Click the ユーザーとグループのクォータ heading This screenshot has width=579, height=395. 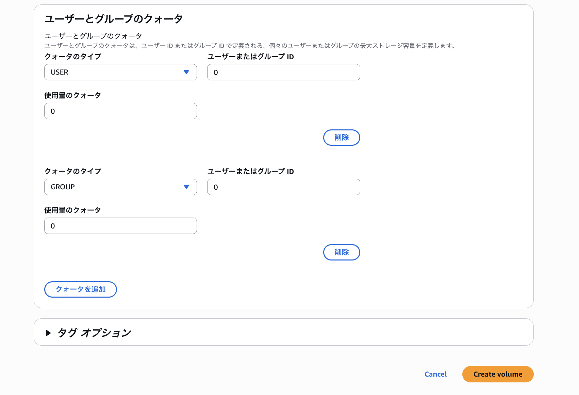(x=114, y=19)
